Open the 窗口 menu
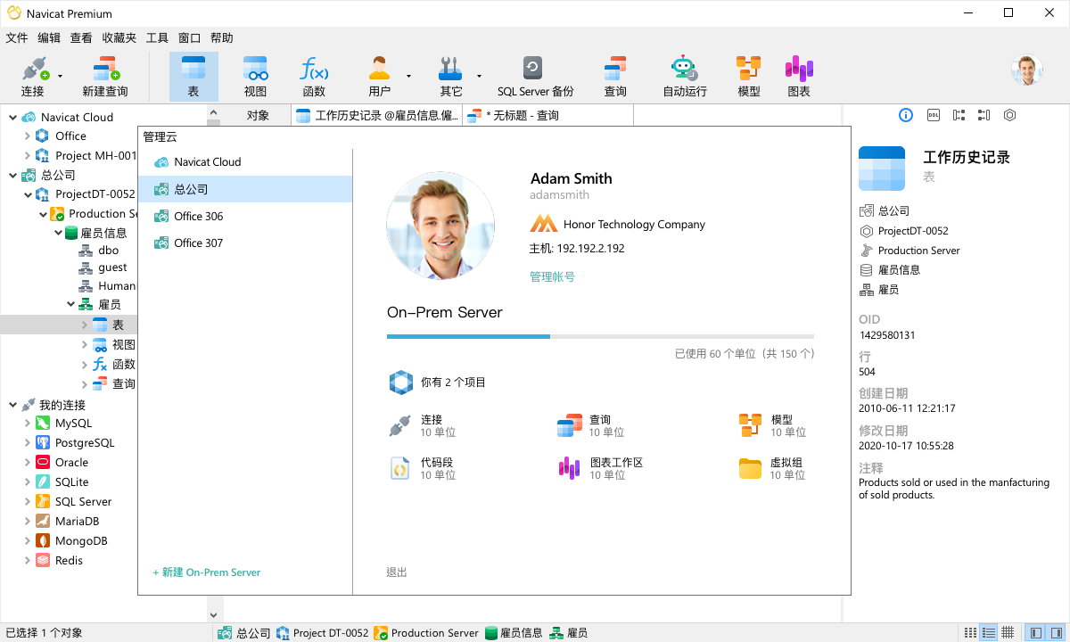 pos(189,38)
